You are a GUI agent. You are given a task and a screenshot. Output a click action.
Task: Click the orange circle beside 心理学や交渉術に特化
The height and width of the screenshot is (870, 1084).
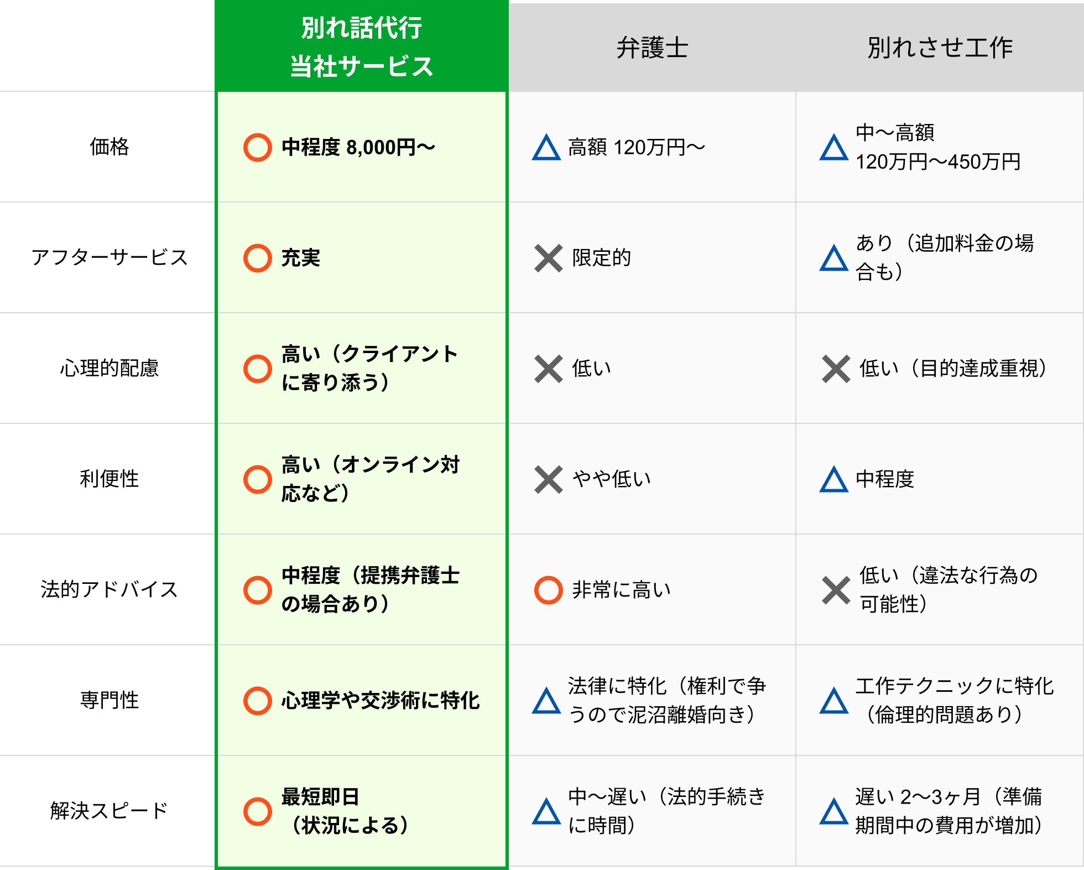pos(258,701)
